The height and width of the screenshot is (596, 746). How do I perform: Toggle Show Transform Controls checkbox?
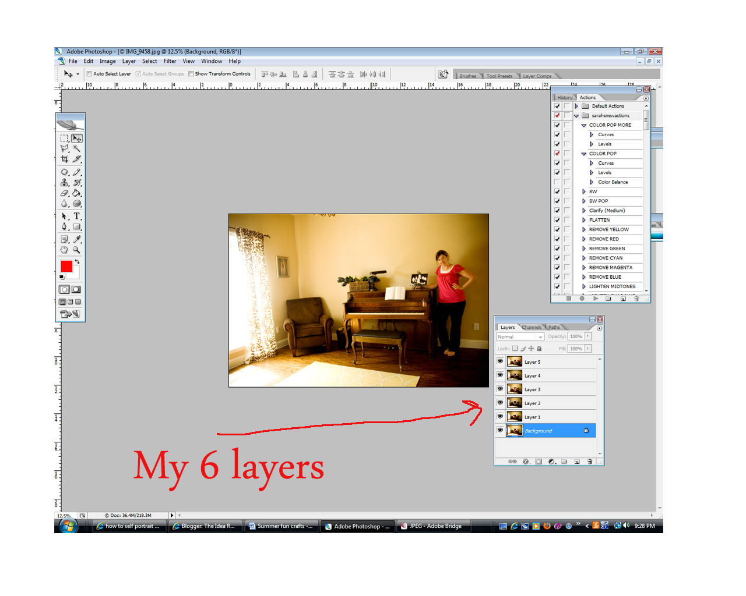tap(191, 74)
